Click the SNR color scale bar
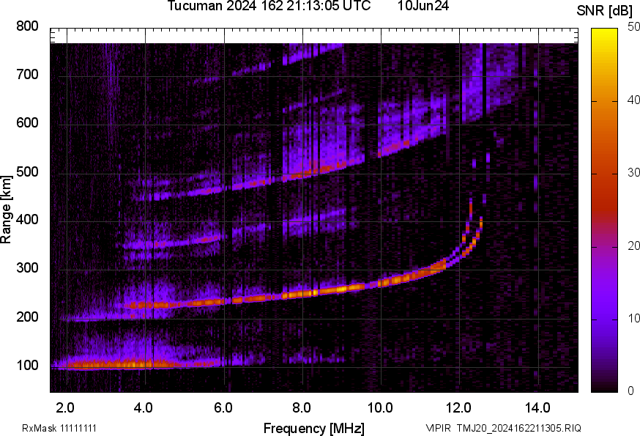 [x=605, y=210]
